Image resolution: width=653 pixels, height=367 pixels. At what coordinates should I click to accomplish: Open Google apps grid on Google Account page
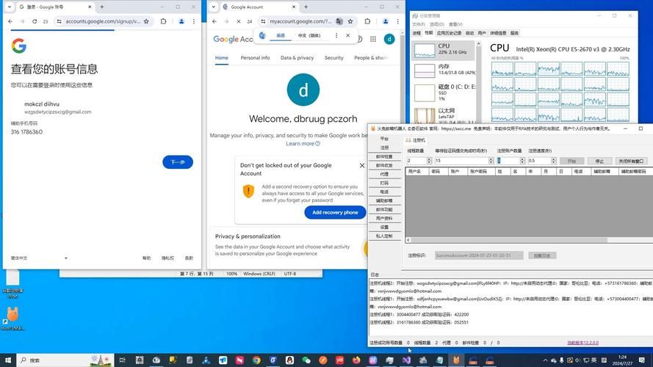pyautogui.click(x=372, y=39)
